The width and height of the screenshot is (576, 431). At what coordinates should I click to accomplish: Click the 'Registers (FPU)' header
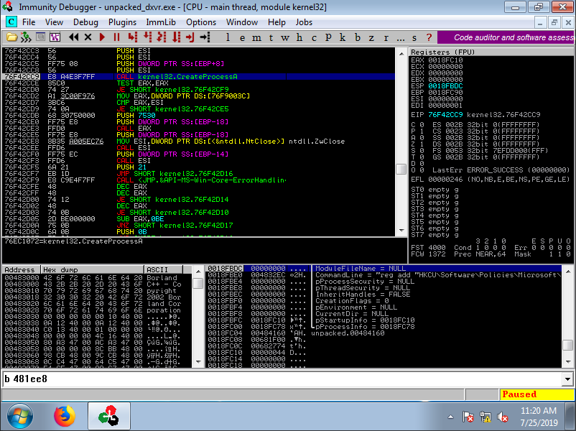point(491,52)
